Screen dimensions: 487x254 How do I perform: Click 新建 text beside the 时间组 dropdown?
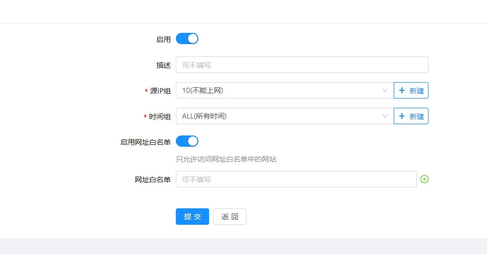tap(417, 116)
